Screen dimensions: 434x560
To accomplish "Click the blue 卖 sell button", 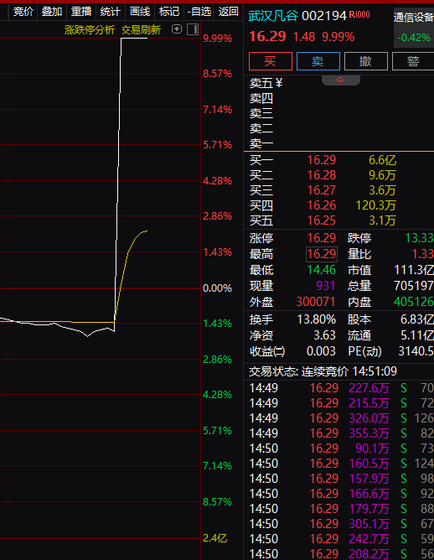I will click(318, 61).
